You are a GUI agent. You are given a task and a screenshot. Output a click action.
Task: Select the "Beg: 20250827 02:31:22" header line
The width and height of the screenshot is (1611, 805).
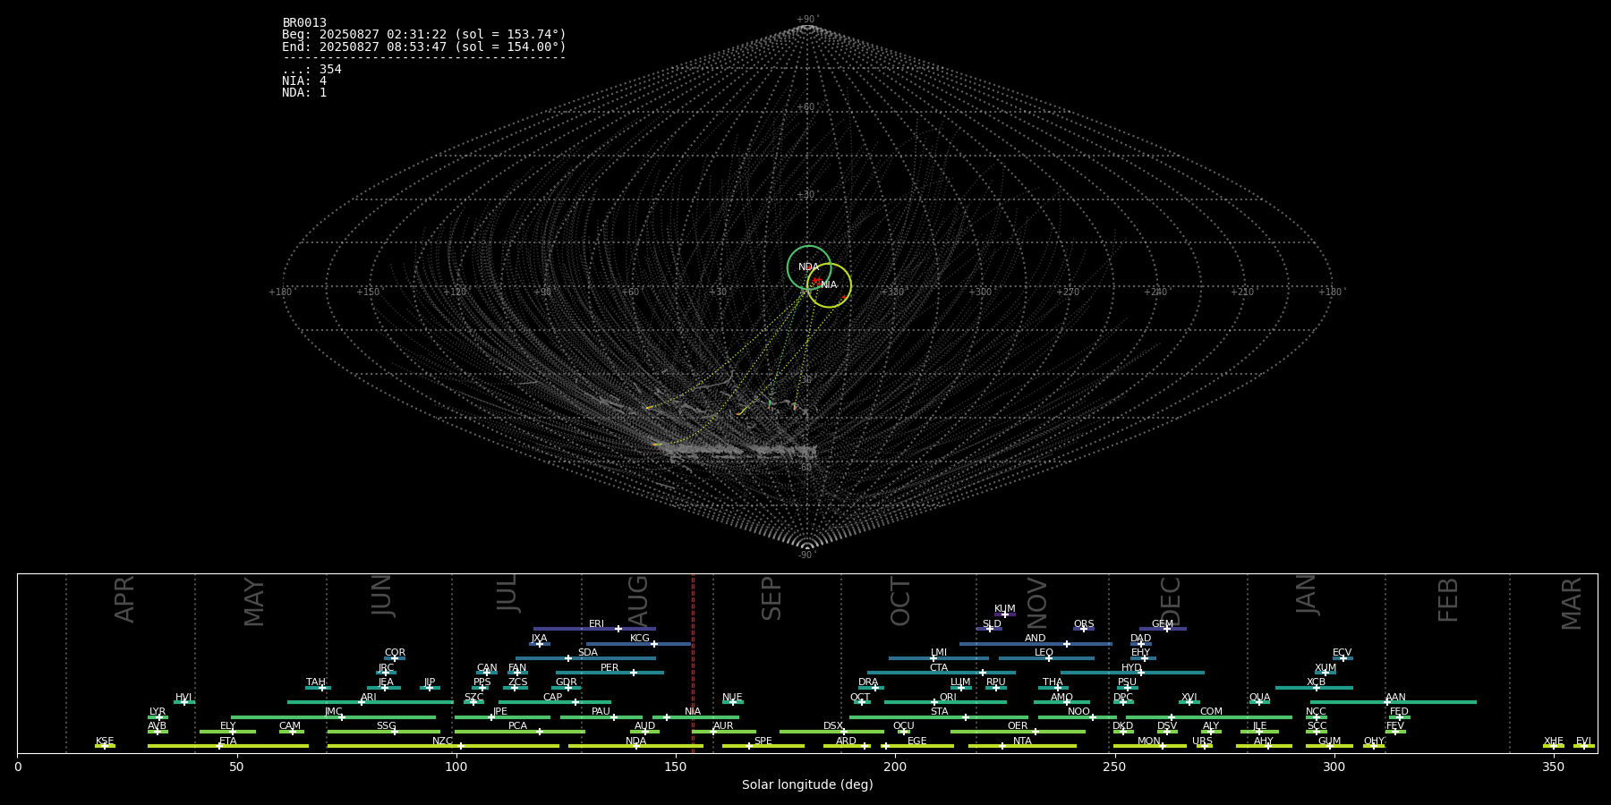pyautogui.click(x=424, y=35)
